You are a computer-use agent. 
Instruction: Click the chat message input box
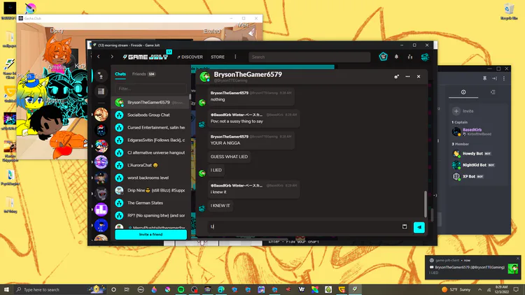coord(304,226)
